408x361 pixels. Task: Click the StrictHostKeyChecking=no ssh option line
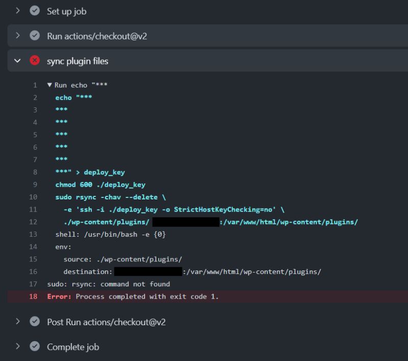click(x=174, y=210)
